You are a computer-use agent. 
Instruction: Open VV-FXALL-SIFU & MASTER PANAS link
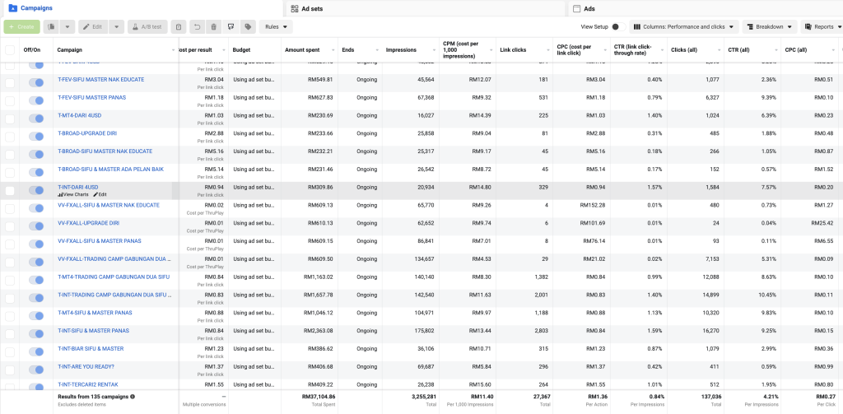pyautogui.click(x=100, y=241)
